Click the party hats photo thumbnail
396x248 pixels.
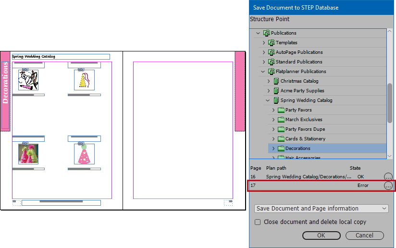28,154
